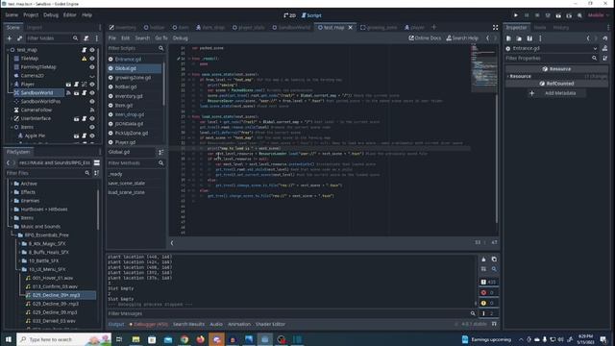
Task: Open Online Docs
Action: 425,38
